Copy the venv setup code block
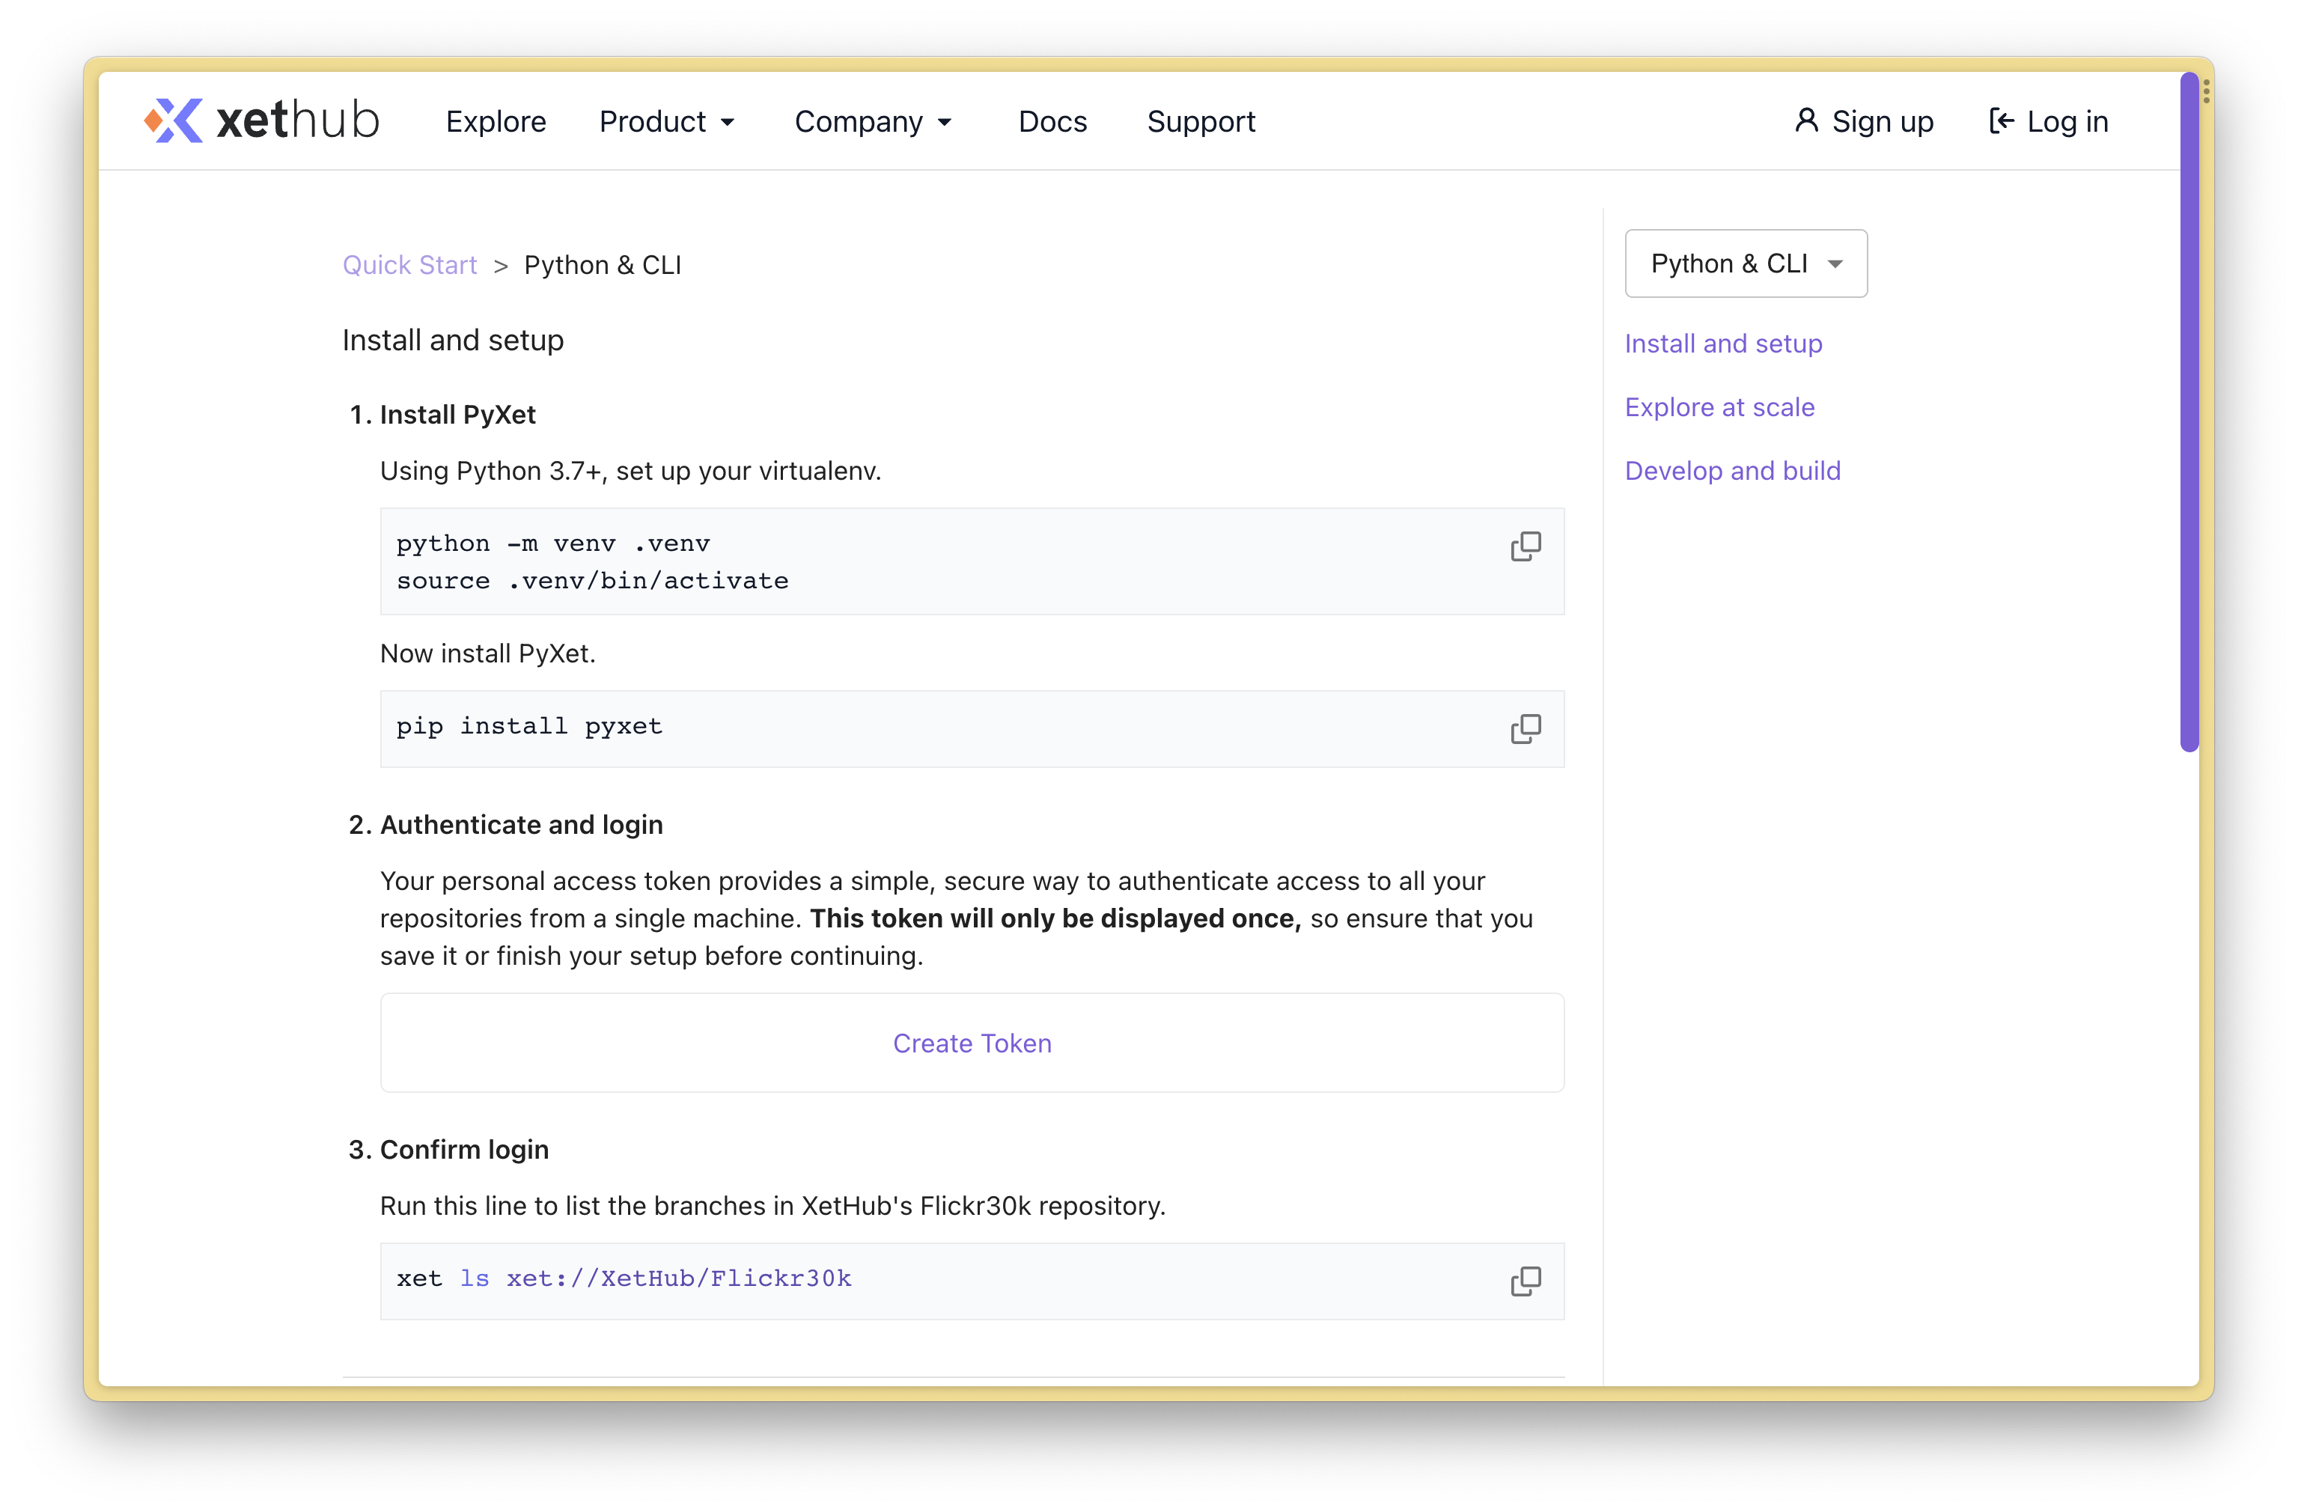 click(1525, 546)
